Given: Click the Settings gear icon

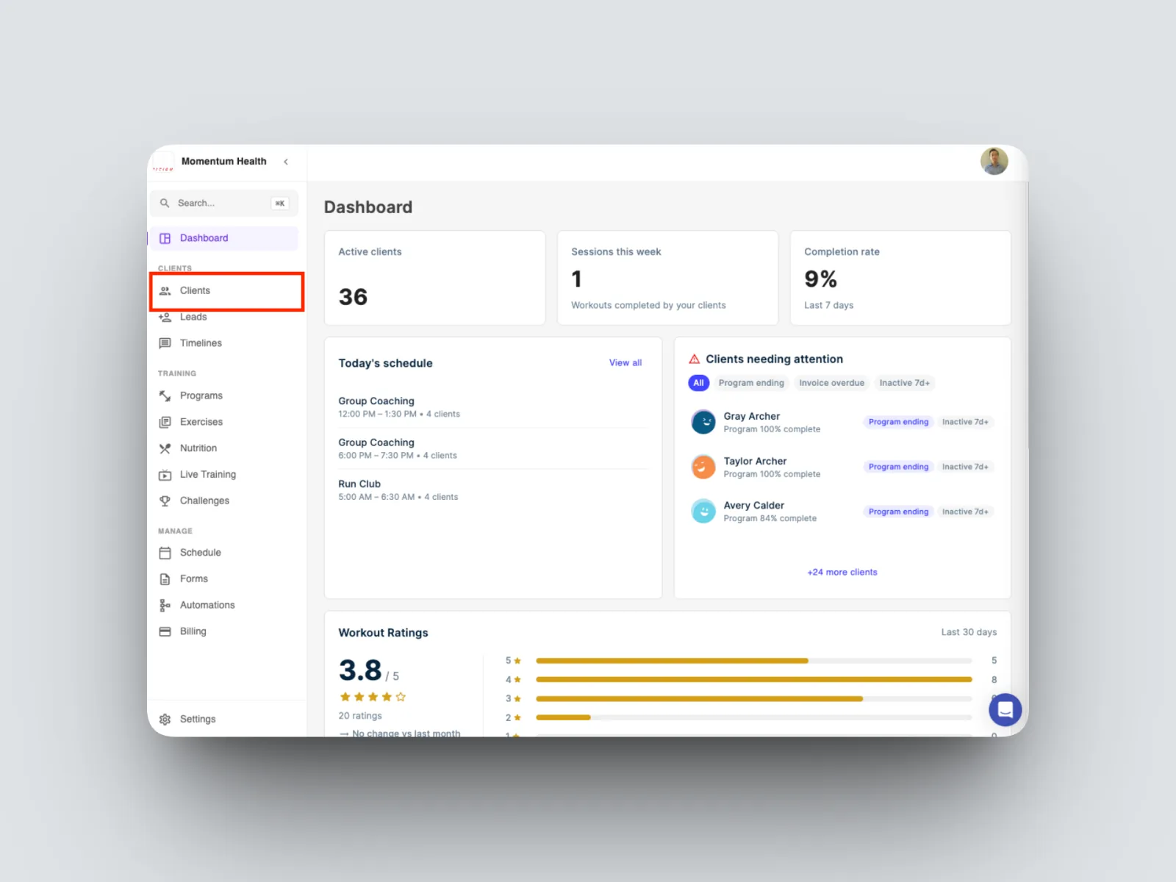Looking at the screenshot, I should [x=165, y=719].
